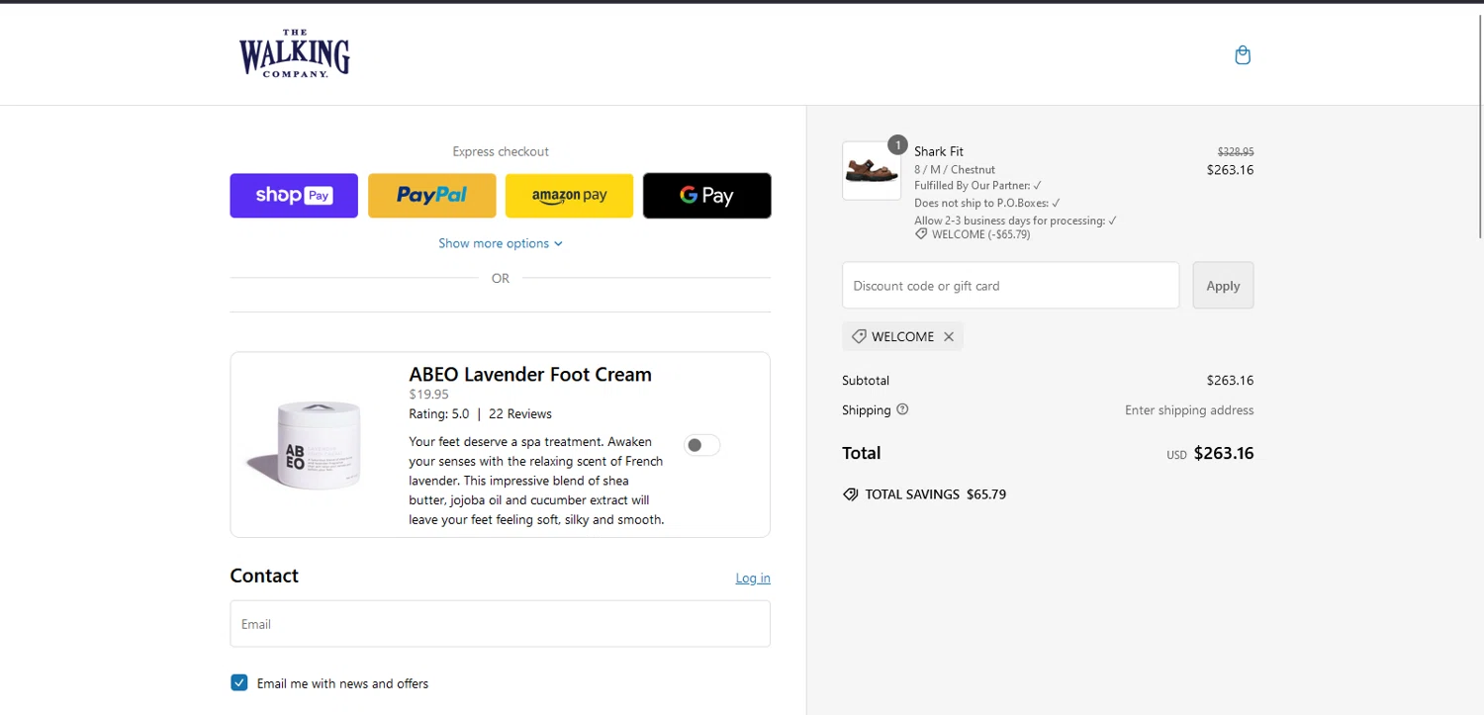This screenshot has width=1484, height=715.
Task: Click 'Does not ship to P.O.Boxes' note
Action: click(x=987, y=203)
